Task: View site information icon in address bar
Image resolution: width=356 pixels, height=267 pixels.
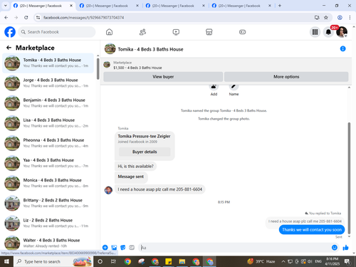Action: coord(38,17)
